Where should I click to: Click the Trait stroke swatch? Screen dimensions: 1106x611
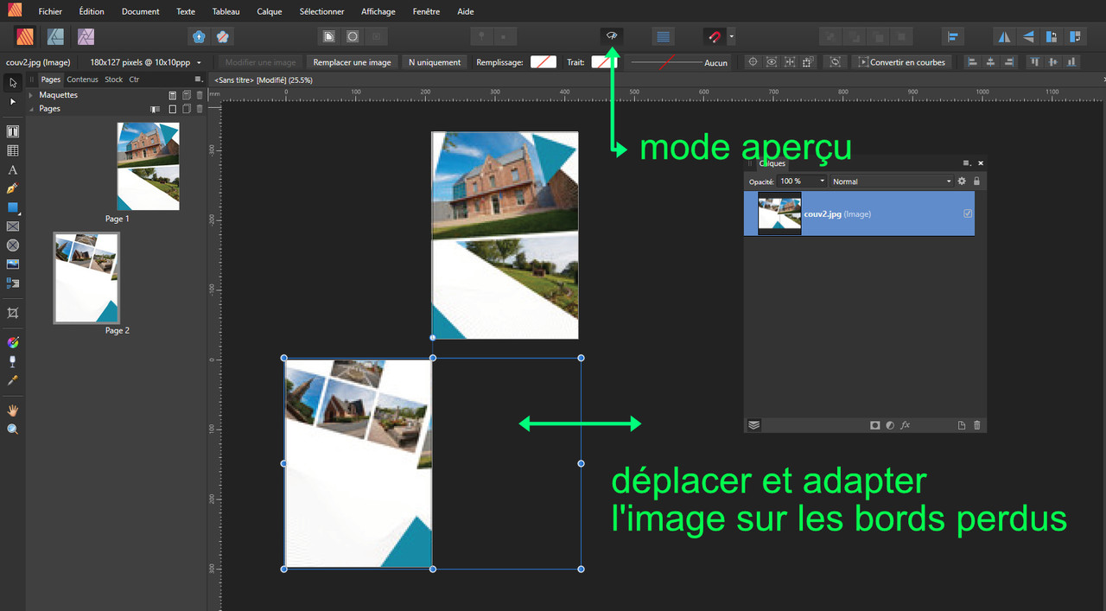604,62
